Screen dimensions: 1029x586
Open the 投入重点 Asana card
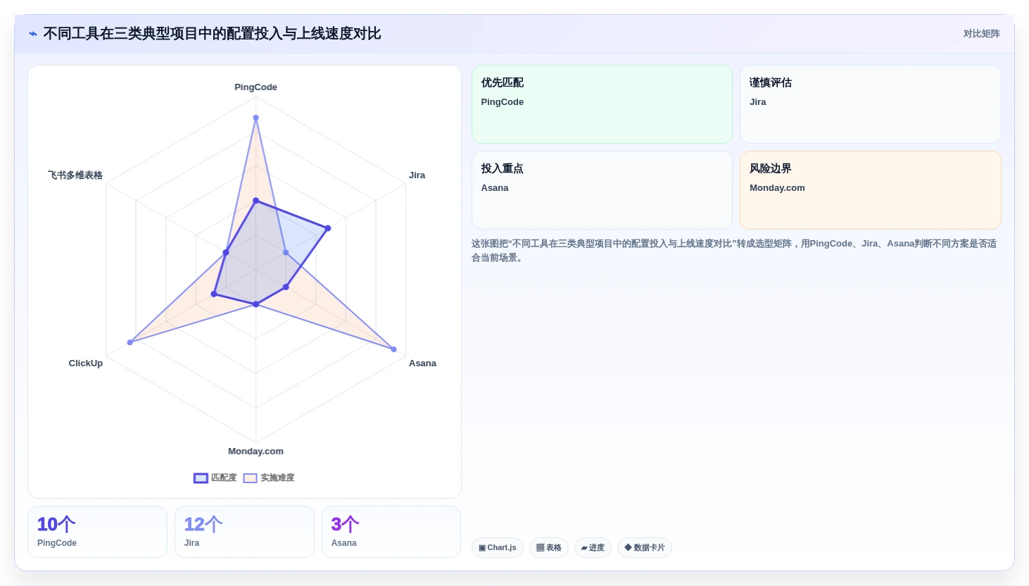pyautogui.click(x=602, y=190)
